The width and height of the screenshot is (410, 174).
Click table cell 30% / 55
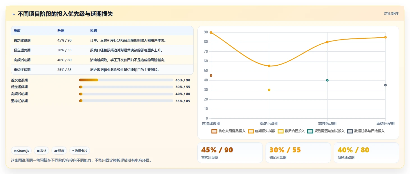click(x=65, y=50)
